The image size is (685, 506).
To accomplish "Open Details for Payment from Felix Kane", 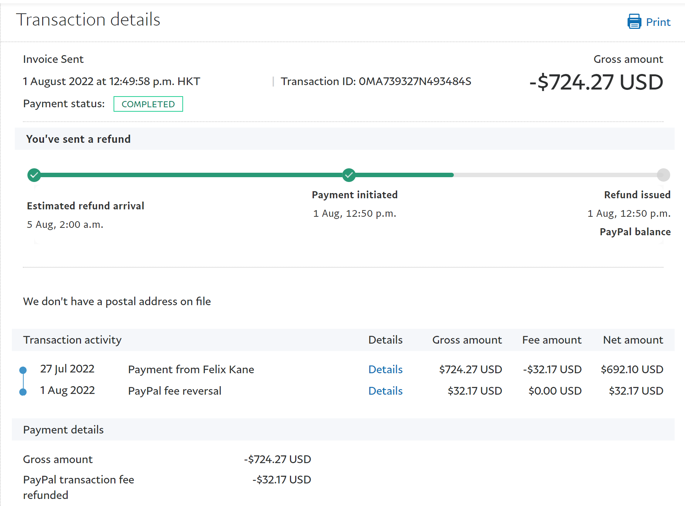I will [x=385, y=370].
